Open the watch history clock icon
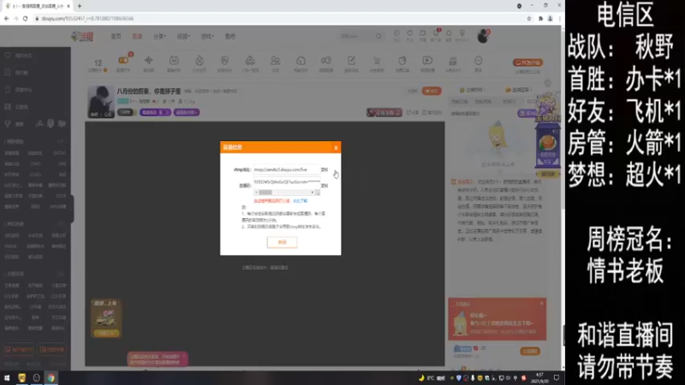The width and height of the screenshot is (685, 385). coord(396,33)
